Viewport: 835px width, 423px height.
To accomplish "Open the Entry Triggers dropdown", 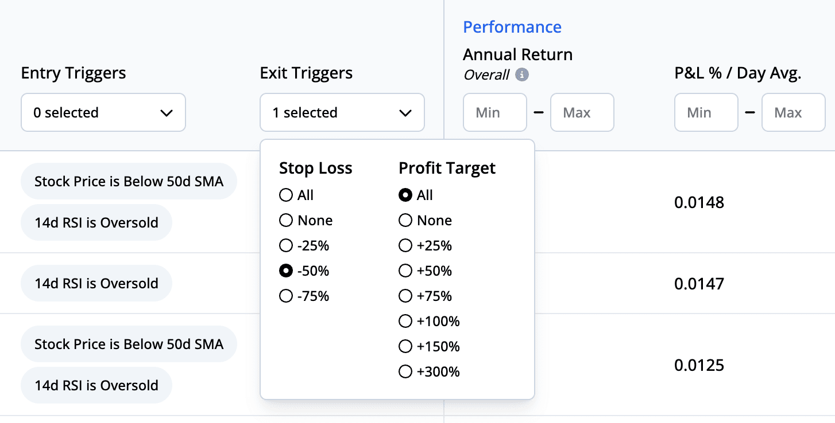I will 103,112.
